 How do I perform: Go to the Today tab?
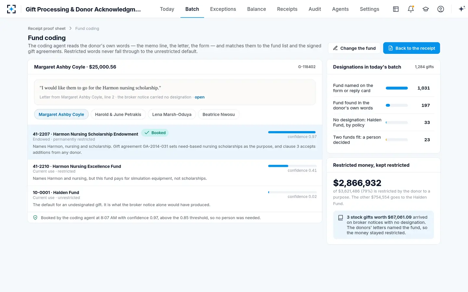(x=167, y=9)
